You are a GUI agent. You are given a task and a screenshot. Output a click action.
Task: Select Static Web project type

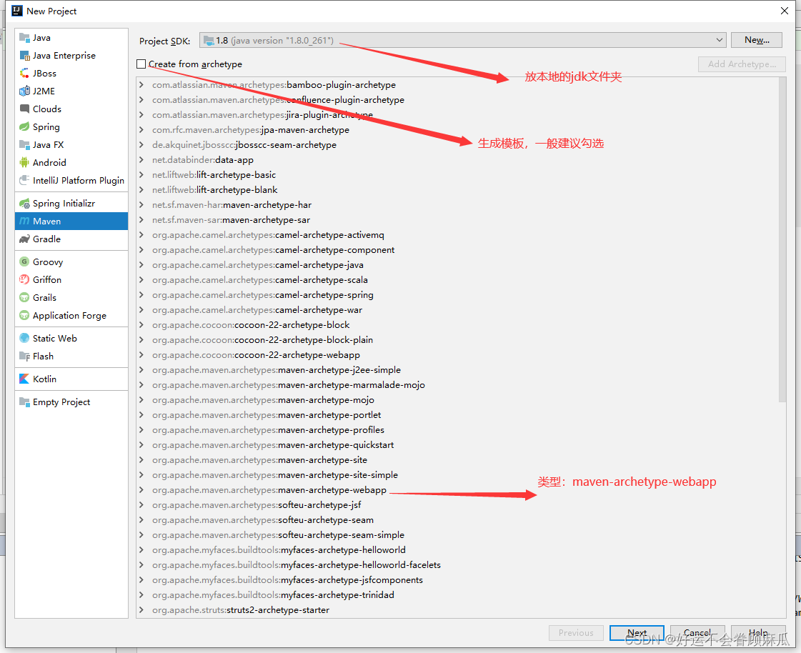71,338
